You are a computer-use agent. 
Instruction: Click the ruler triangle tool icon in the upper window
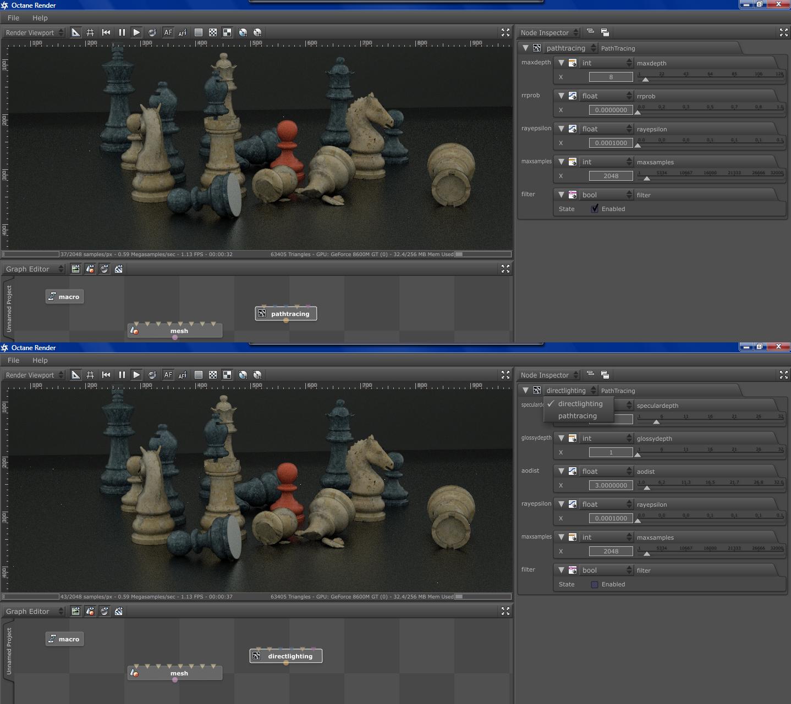coord(76,32)
